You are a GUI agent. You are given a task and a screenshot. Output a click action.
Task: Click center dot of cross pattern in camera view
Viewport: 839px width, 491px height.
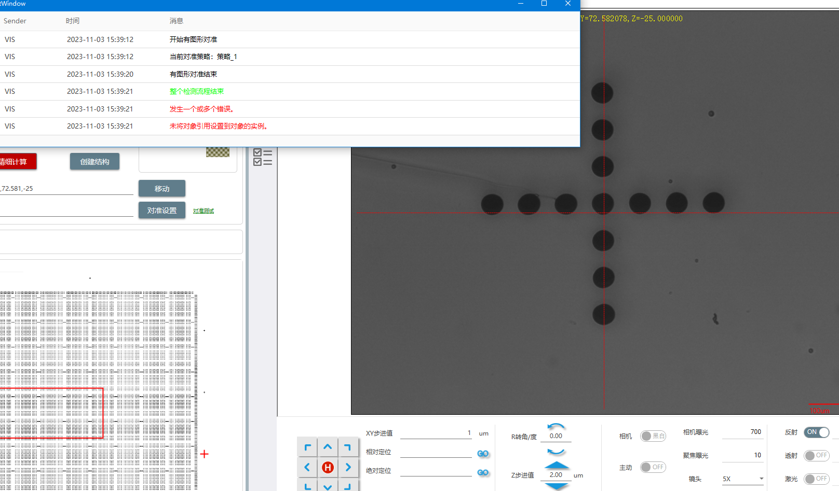[603, 204]
